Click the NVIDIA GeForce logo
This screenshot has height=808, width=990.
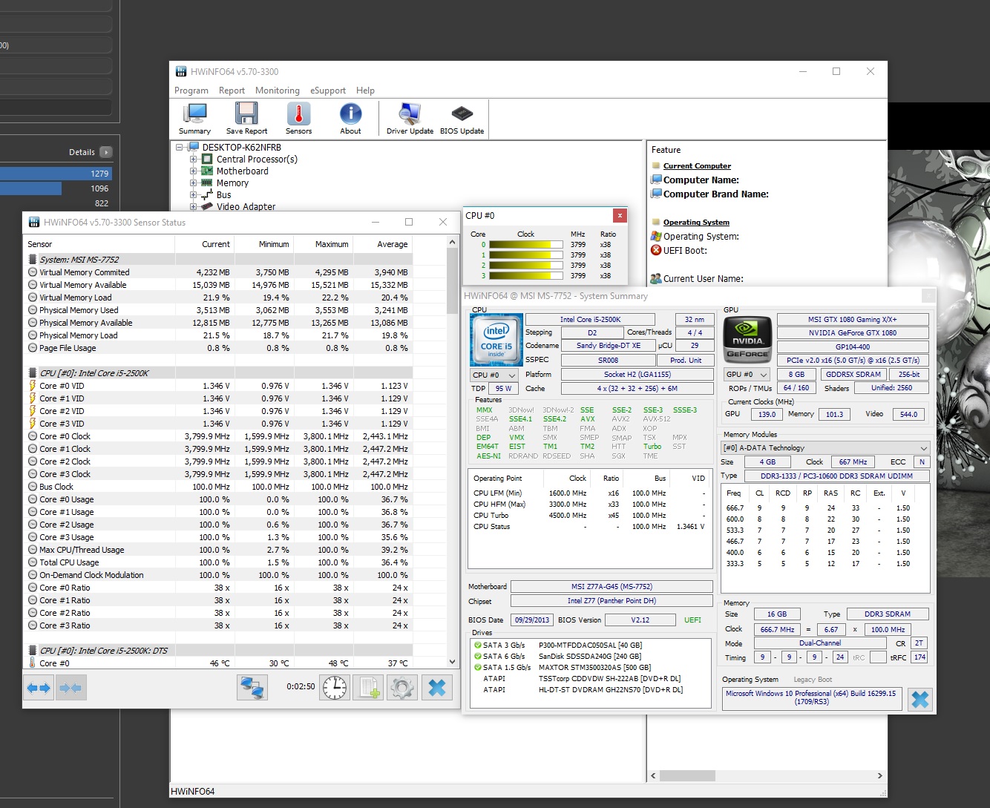[747, 339]
